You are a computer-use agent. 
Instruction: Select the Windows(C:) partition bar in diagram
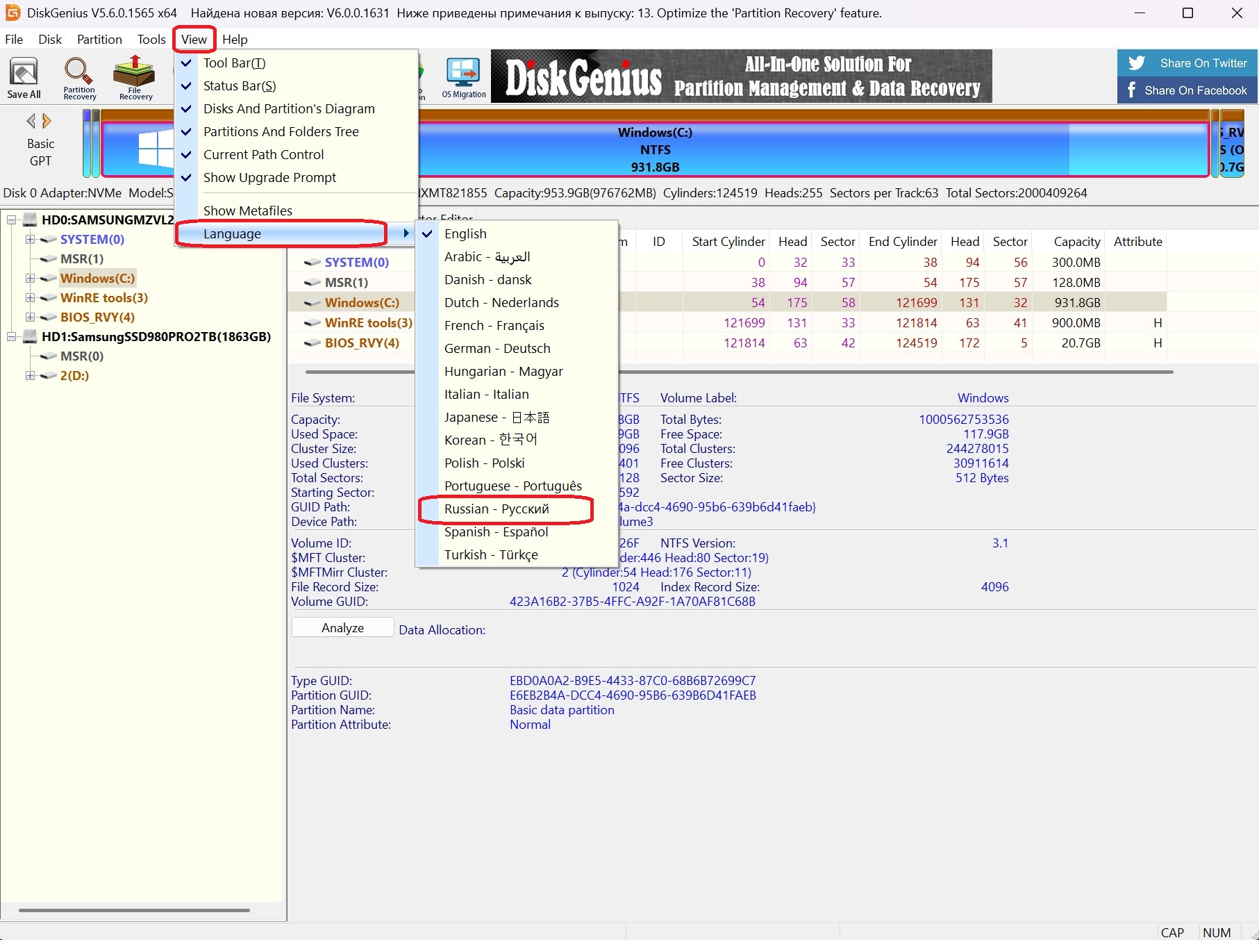[656, 149]
